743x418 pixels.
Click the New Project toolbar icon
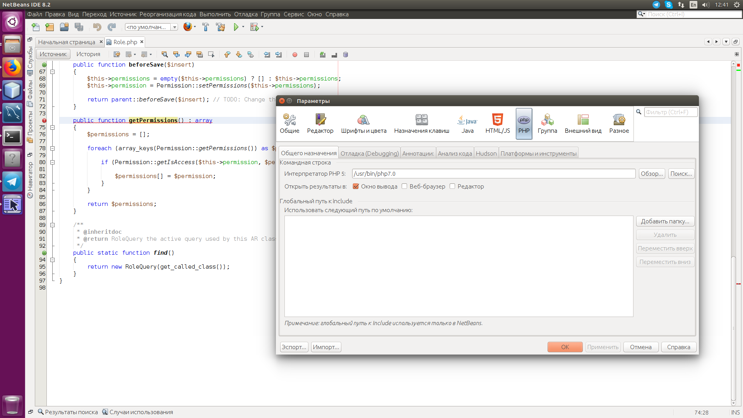pyautogui.click(x=50, y=27)
